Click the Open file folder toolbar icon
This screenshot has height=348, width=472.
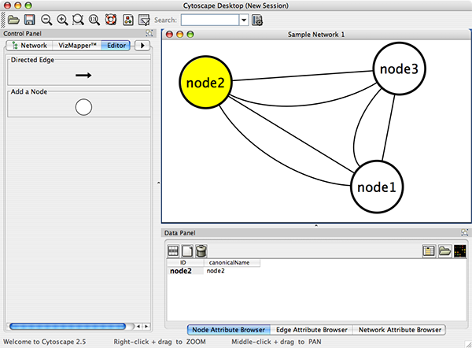(13, 19)
